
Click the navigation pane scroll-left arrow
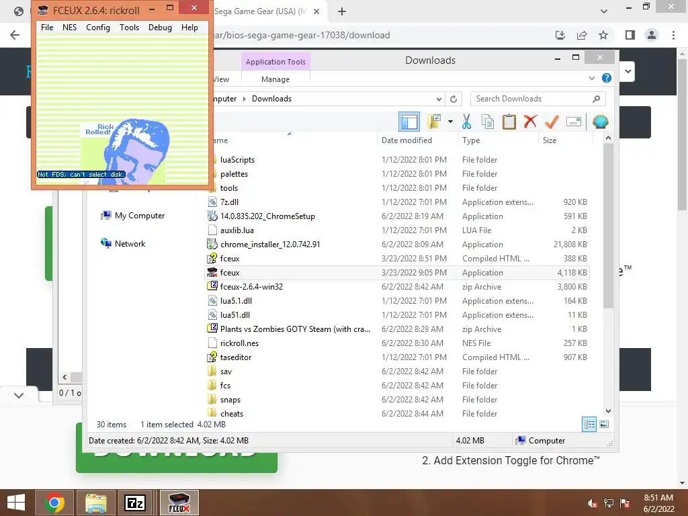tap(64, 377)
